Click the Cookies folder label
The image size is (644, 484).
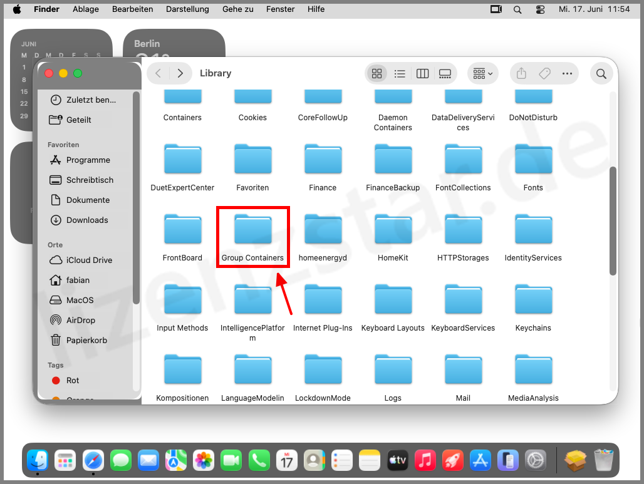(252, 118)
